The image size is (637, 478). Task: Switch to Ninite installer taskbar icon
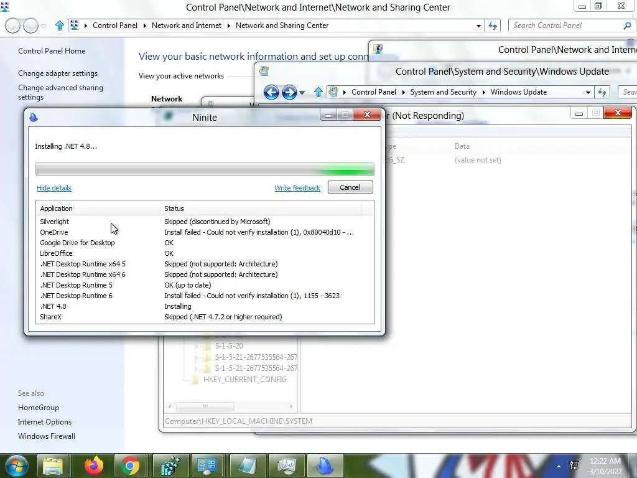tap(325, 466)
